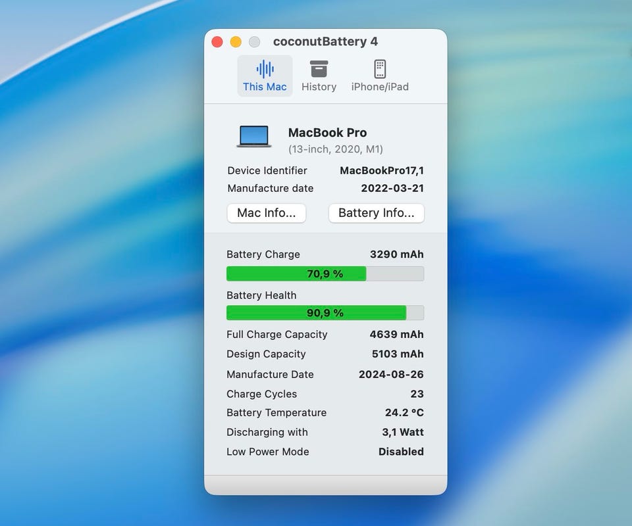Click the 24.2 °C battery temperature value

(x=404, y=412)
